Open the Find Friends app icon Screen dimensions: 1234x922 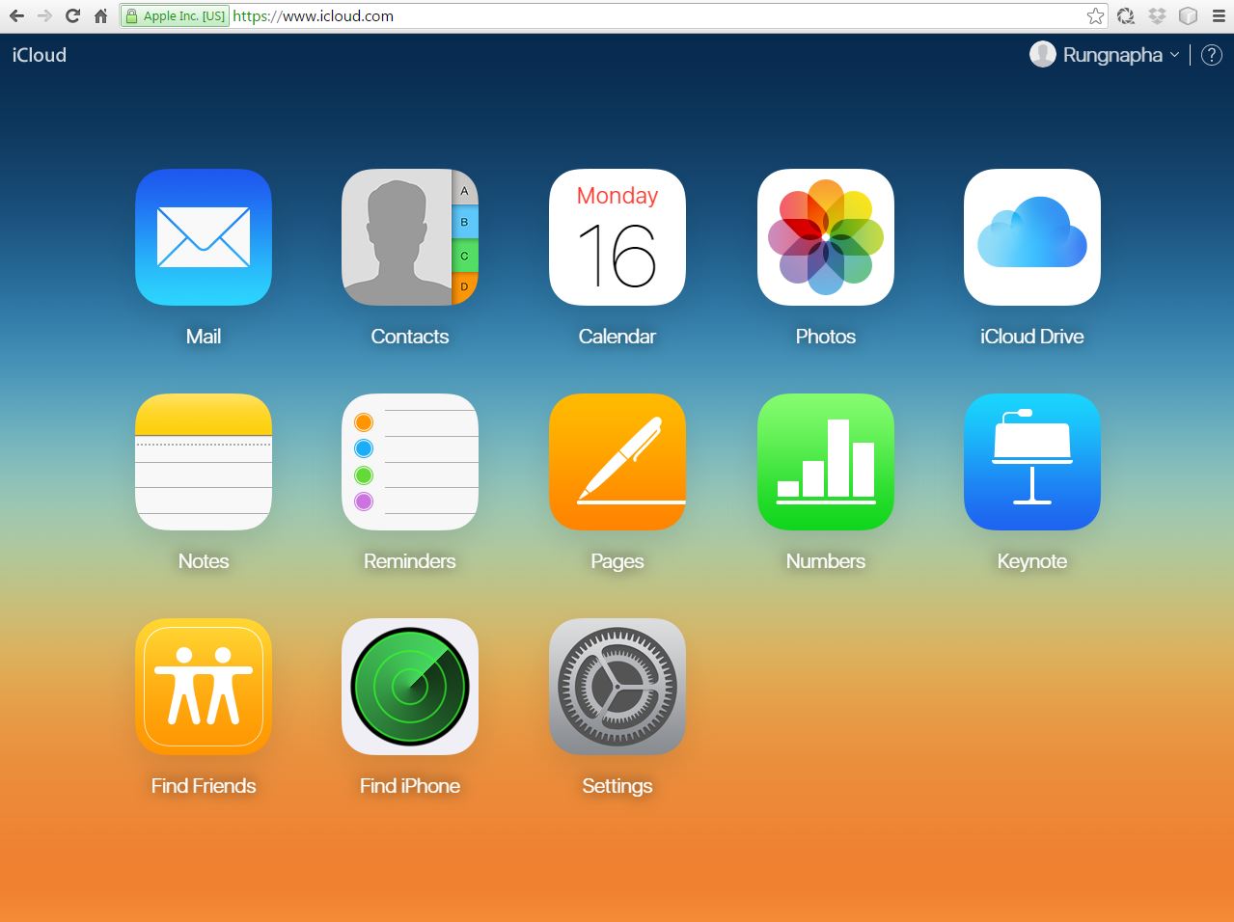tap(204, 687)
